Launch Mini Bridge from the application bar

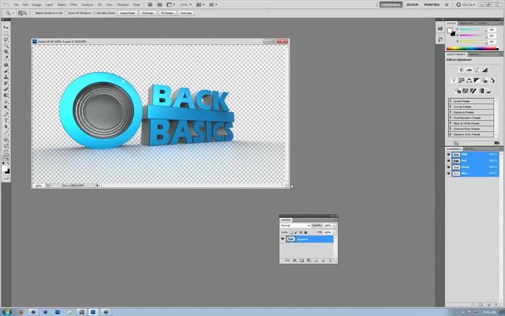pyautogui.click(x=160, y=5)
